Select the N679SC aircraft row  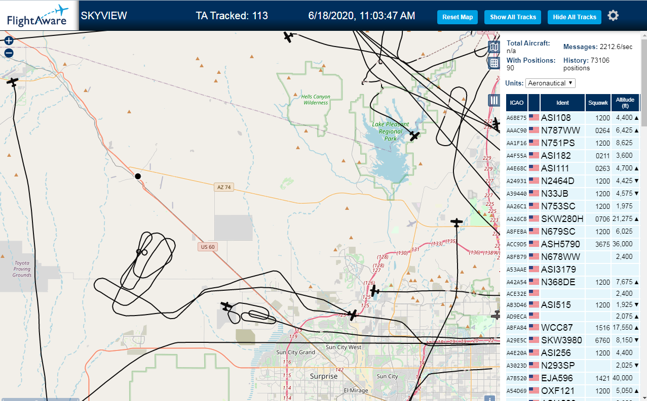573,231
